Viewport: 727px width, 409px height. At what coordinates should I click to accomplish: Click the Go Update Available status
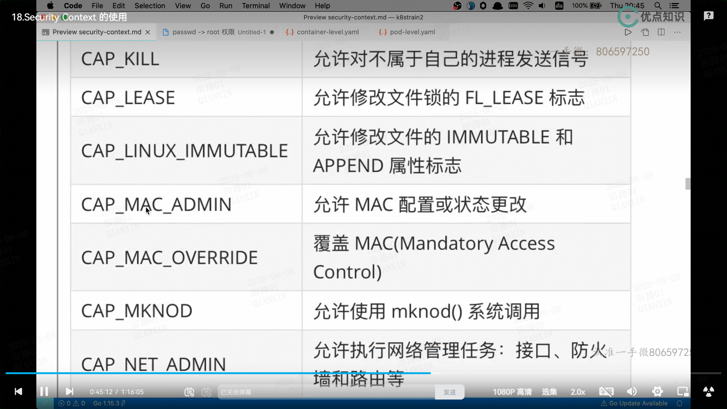point(634,403)
